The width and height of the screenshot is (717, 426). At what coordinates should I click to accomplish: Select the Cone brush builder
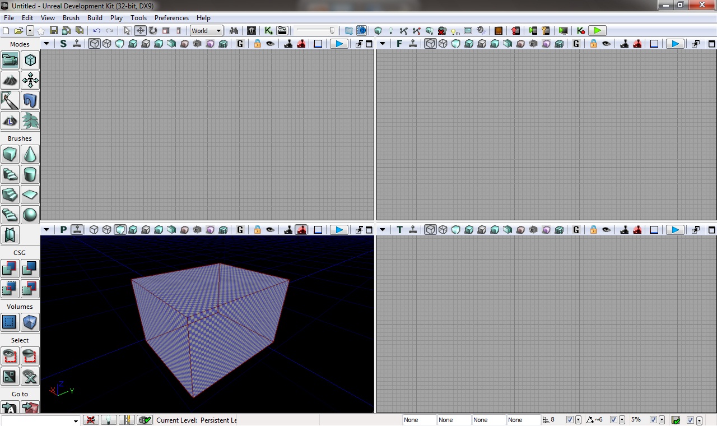(x=30, y=154)
